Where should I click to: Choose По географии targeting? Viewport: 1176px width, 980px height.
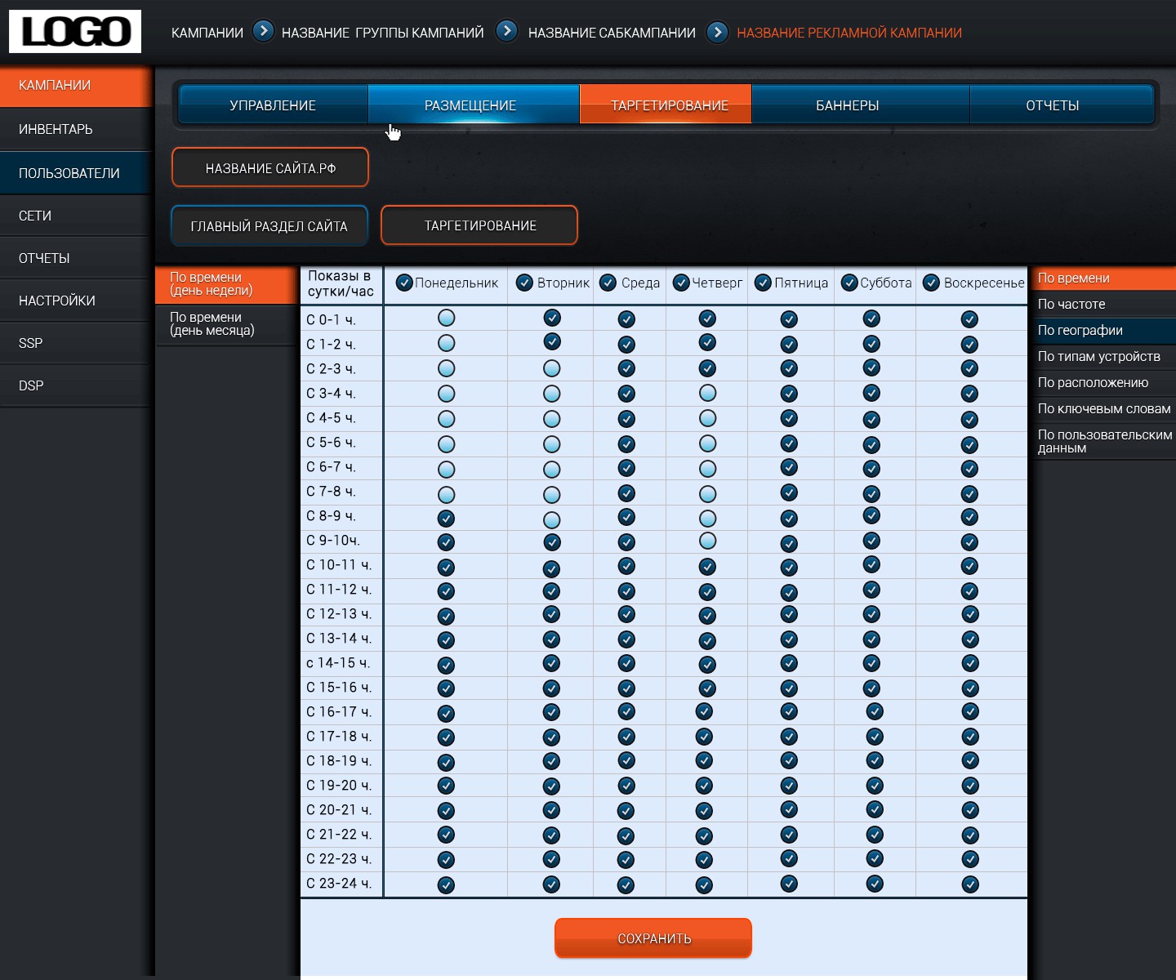pyautogui.click(x=1102, y=330)
